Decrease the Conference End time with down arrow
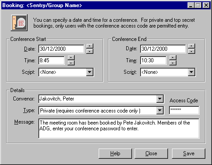This screenshot has height=165, width=212. click(x=173, y=63)
